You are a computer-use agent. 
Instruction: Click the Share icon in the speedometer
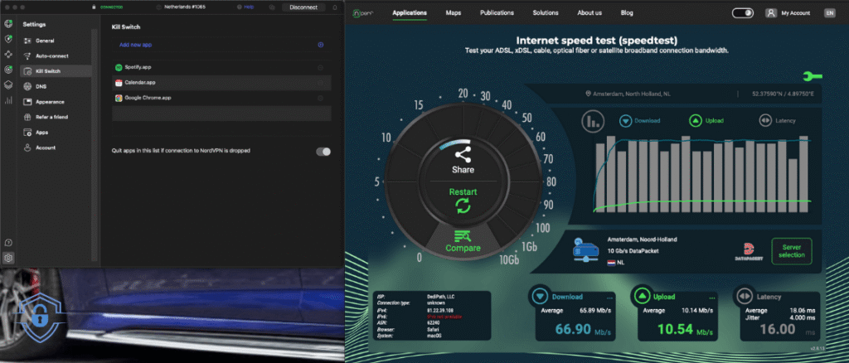[x=463, y=155]
